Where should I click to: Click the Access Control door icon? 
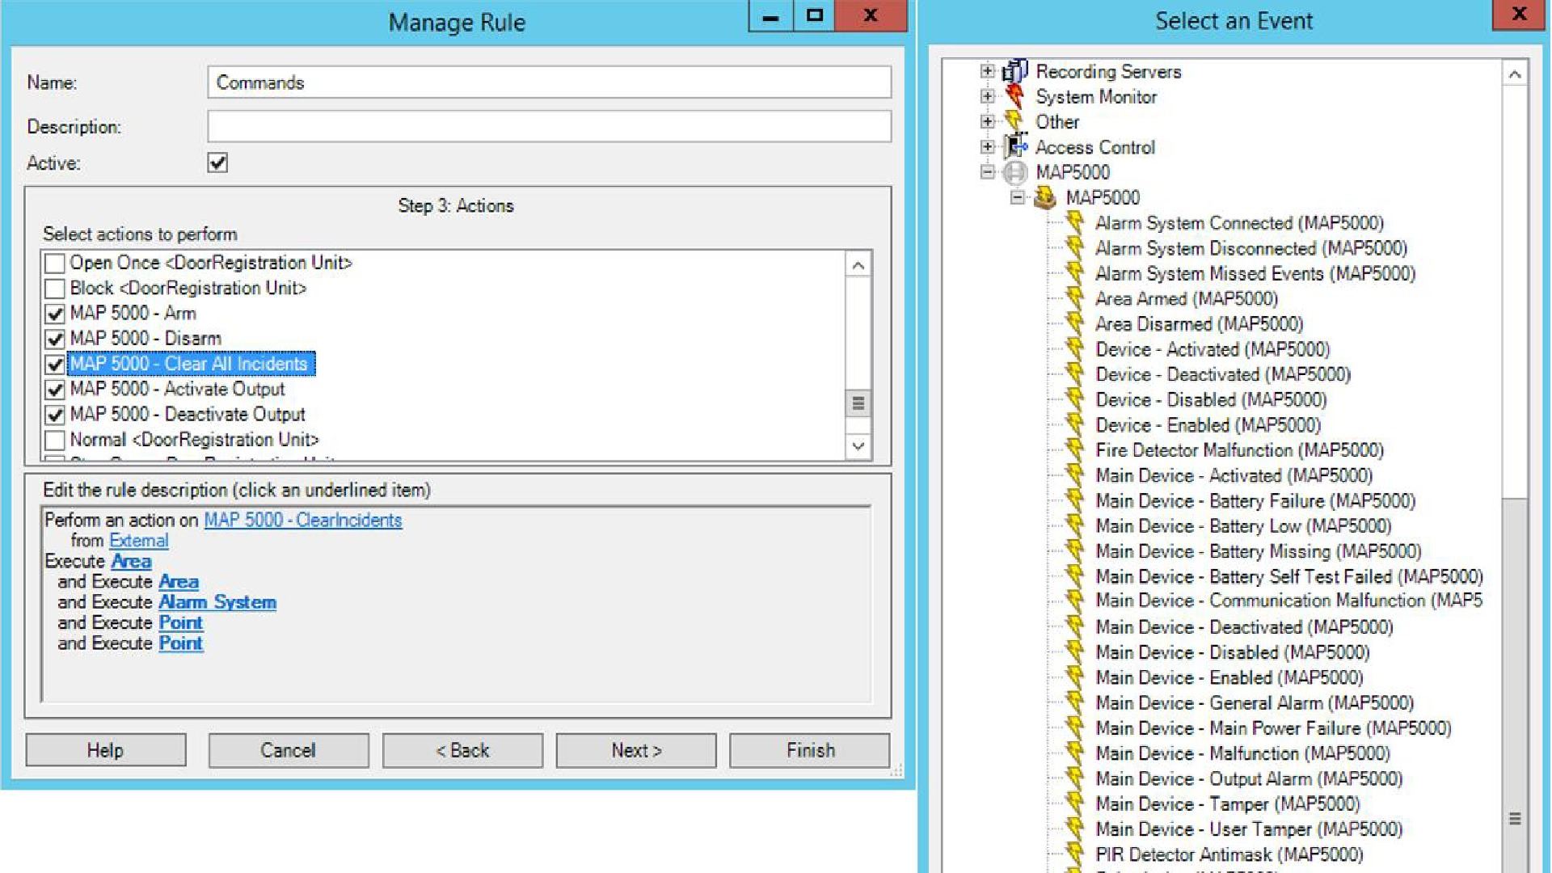[1014, 147]
